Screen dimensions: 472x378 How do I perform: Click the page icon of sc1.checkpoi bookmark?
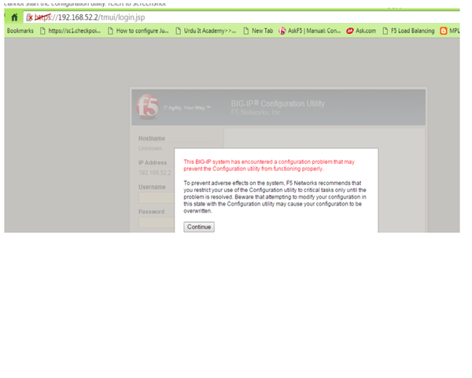[42, 31]
